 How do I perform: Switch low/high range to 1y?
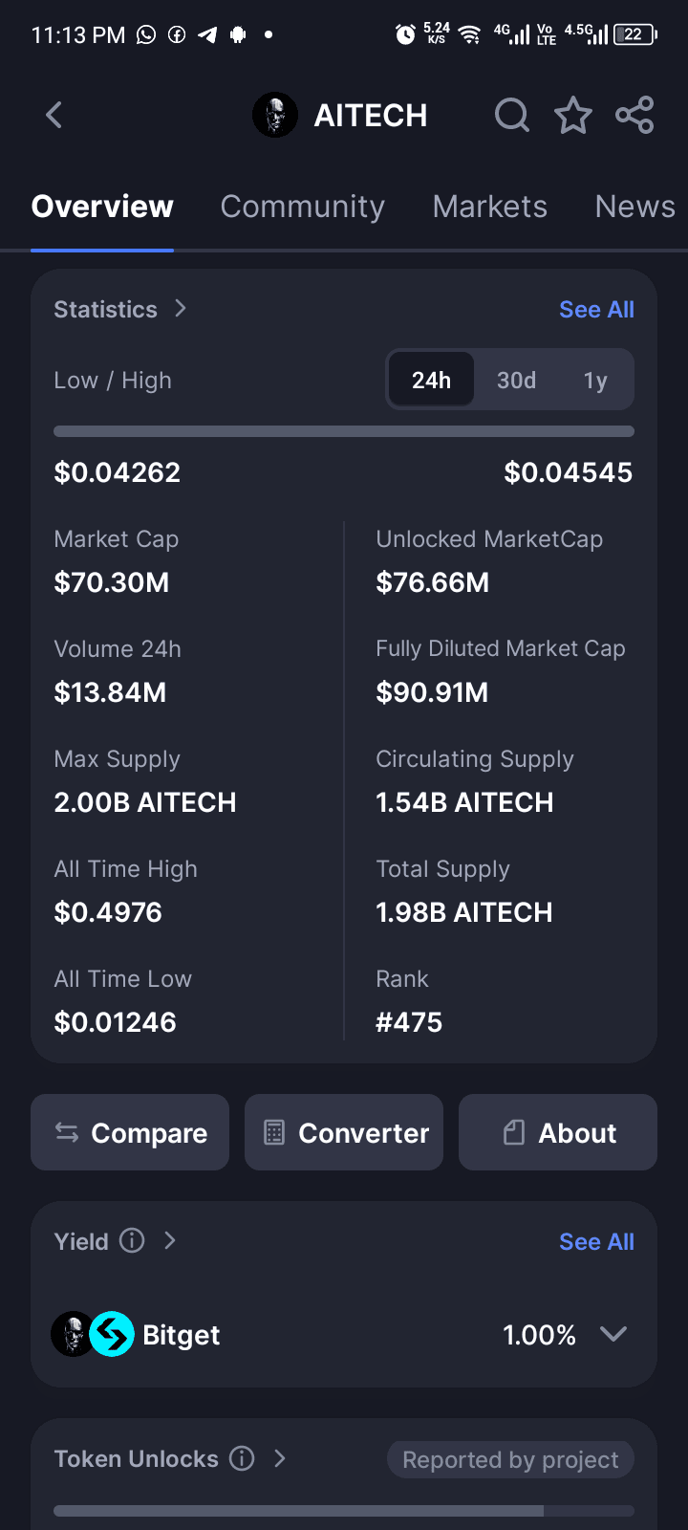point(595,381)
